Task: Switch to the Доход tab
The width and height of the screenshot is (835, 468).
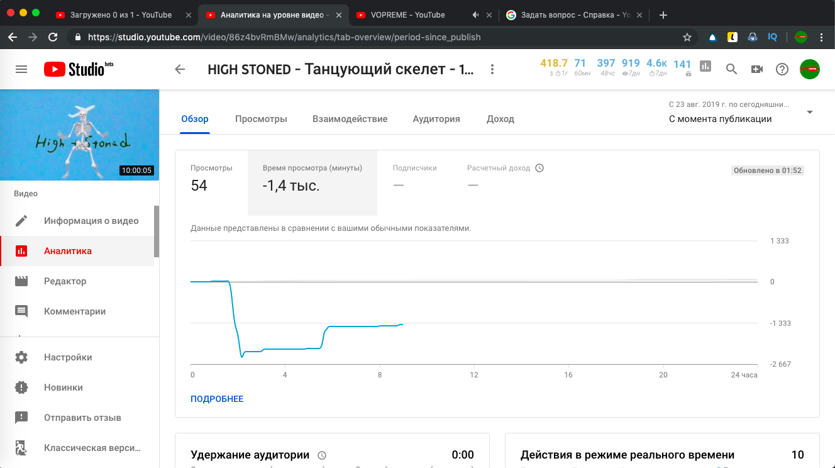Action: [x=500, y=119]
